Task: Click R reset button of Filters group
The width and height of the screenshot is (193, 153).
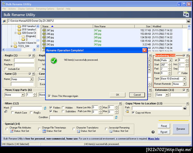Action: pyautogui.click(x=120, y=104)
